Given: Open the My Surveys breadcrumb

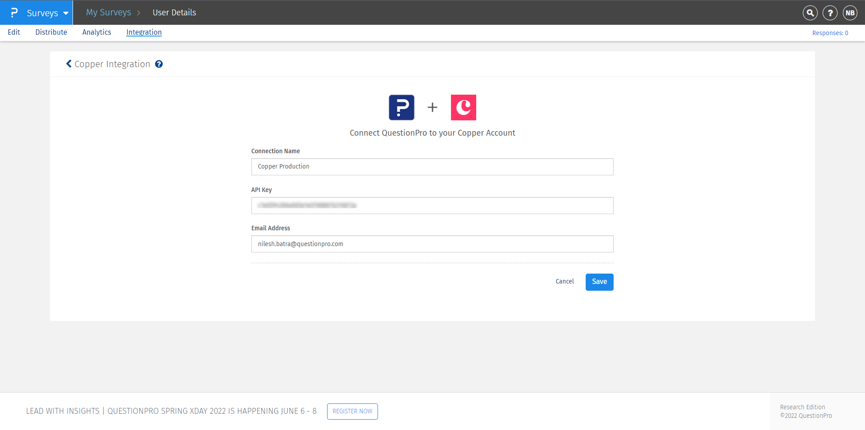Looking at the screenshot, I should (108, 12).
